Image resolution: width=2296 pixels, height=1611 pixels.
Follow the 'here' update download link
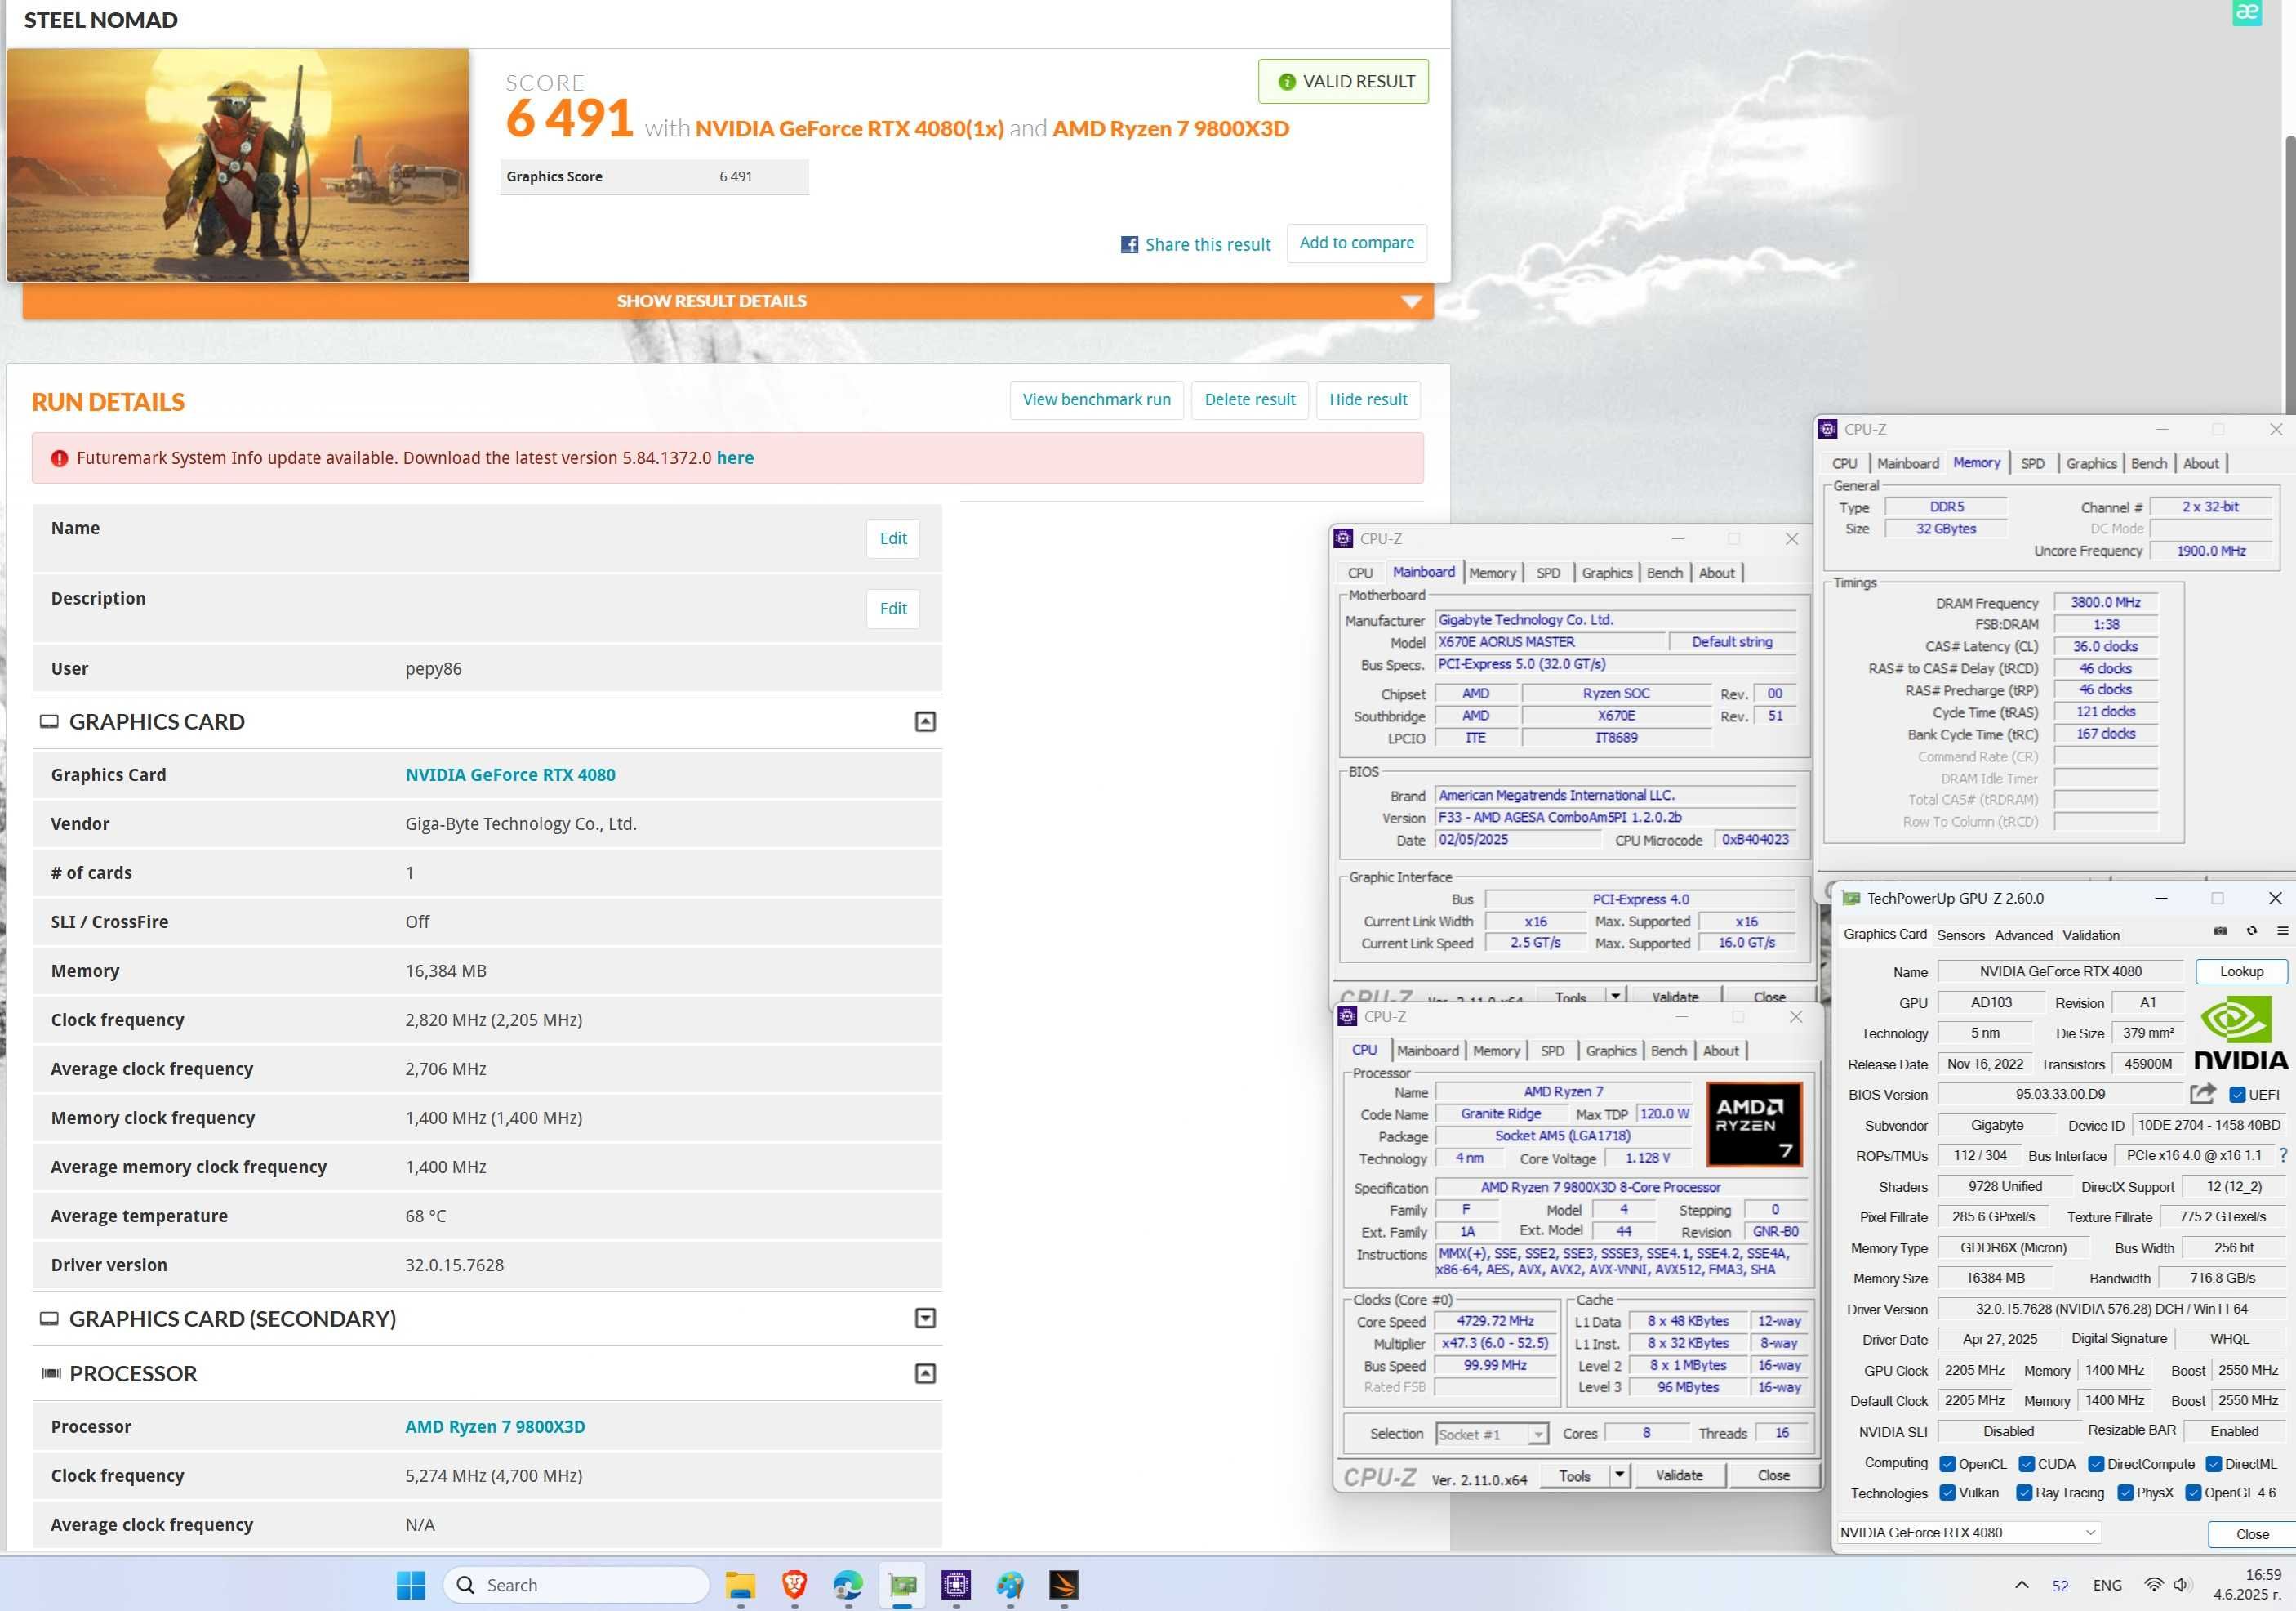[x=735, y=458]
